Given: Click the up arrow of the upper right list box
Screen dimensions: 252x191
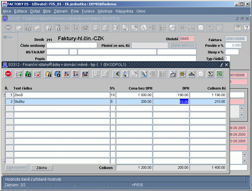Looking at the screenshot, I should tap(242, 108).
